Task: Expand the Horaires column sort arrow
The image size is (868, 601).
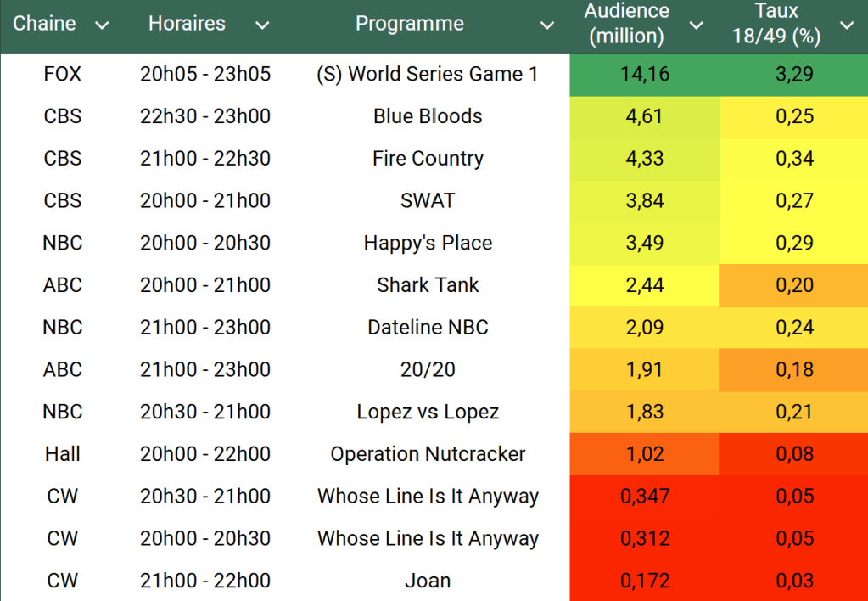Action: pos(262,25)
